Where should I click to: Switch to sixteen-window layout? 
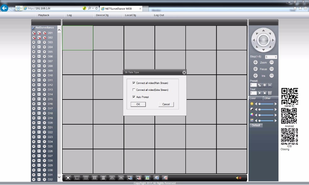(x=103, y=178)
